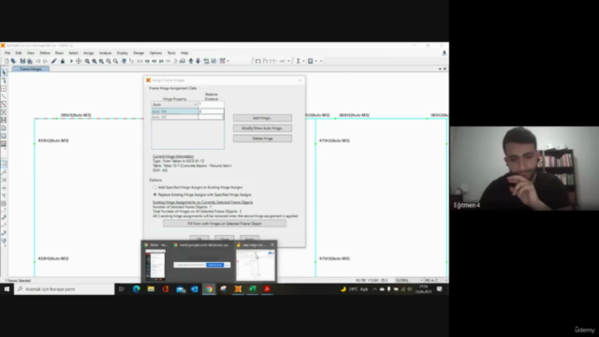This screenshot has height=337, width=599.
Task: Click the Lock/Unlock Model padlock icon
Action: 63,61
